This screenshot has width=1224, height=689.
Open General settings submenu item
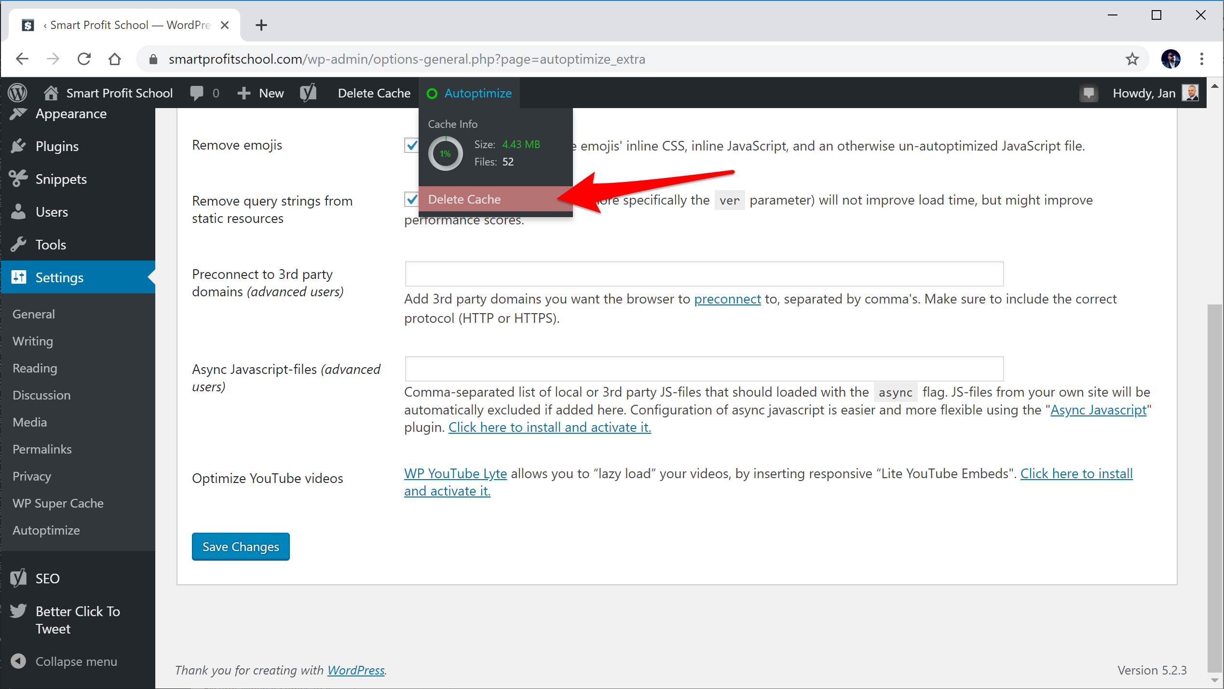(34, 314)
